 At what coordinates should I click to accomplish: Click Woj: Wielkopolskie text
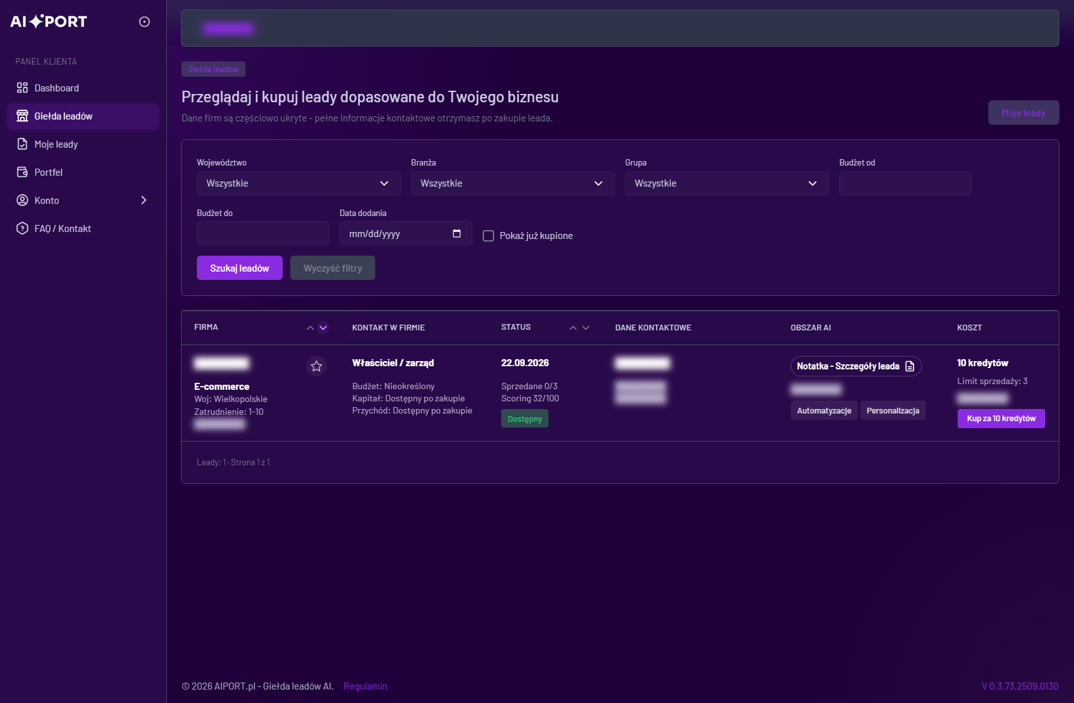(231, 399)
